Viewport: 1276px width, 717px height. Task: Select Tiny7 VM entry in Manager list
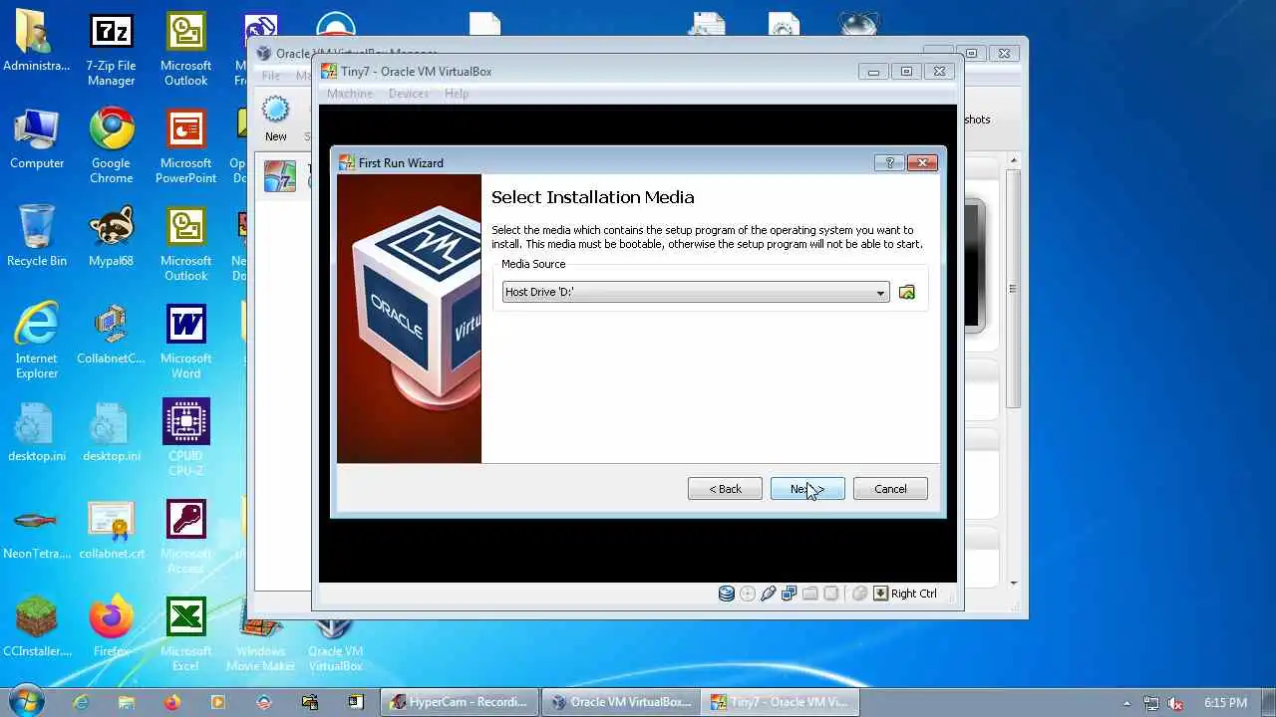click(x=283, y=176)
